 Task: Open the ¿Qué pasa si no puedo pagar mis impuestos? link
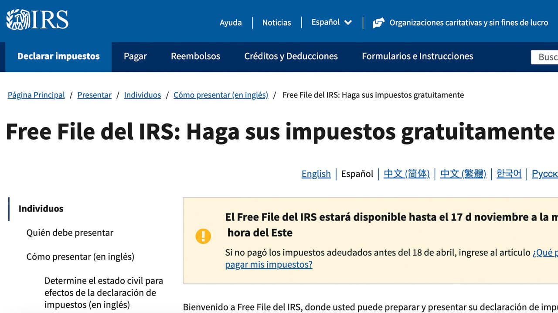click(x=269, y=264)
